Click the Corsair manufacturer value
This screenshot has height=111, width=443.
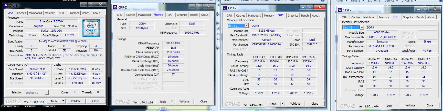[x=267, y=40]
